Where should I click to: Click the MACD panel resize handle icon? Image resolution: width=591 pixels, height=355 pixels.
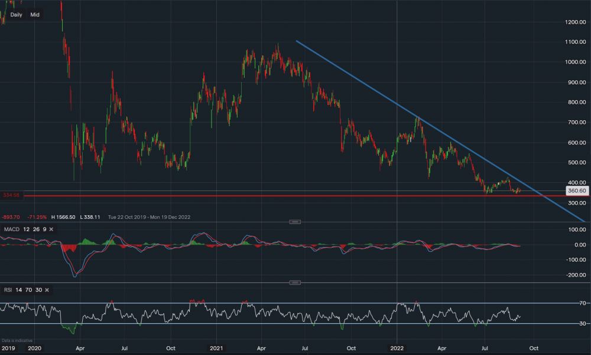pyautogui.click(x=294, y=222)
